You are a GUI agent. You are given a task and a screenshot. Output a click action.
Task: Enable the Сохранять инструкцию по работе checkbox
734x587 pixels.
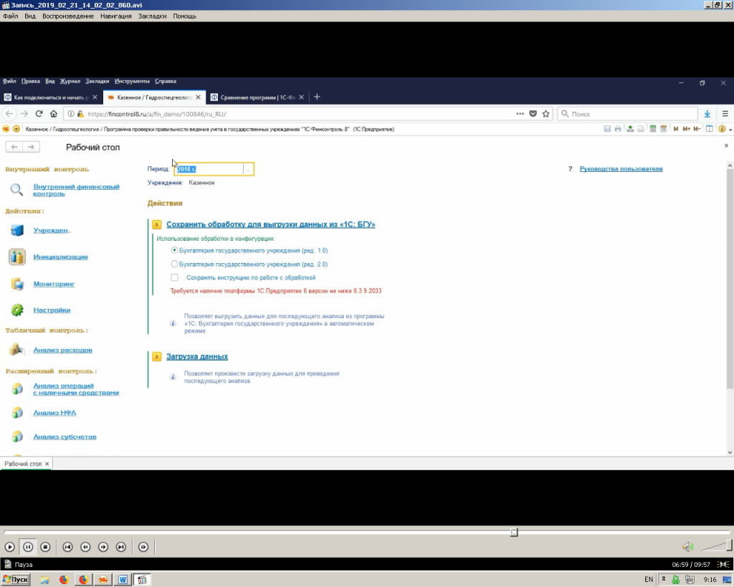pyautogui.click(x=174, y=277)
